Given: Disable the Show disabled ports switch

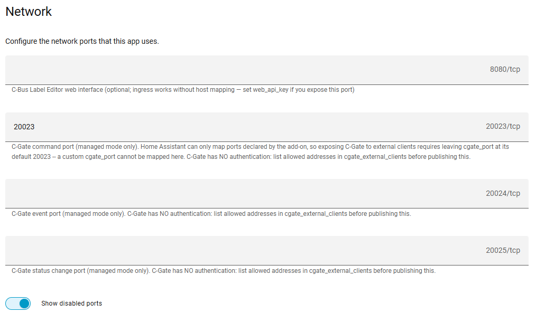Looking at the screenshot, I should [18, 303].
